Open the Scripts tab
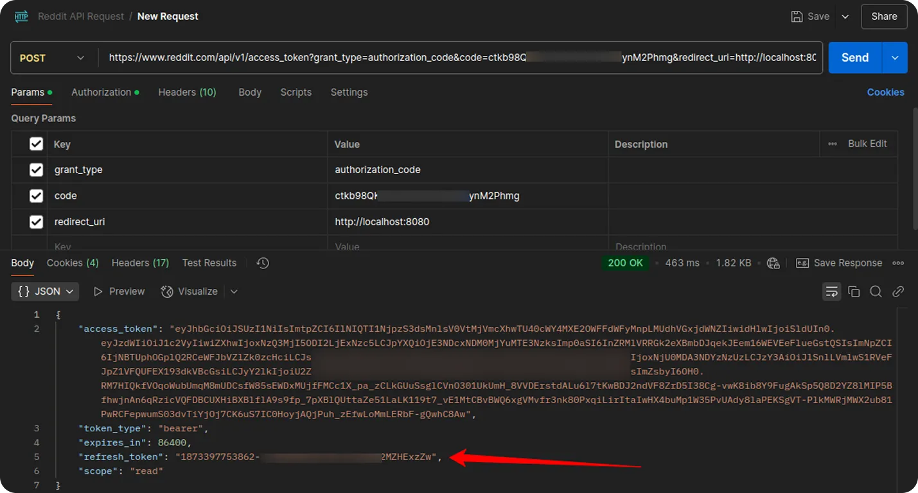 coord(296,92)
